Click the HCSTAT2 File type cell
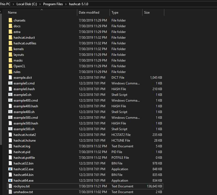 click(x=121, y=135)
